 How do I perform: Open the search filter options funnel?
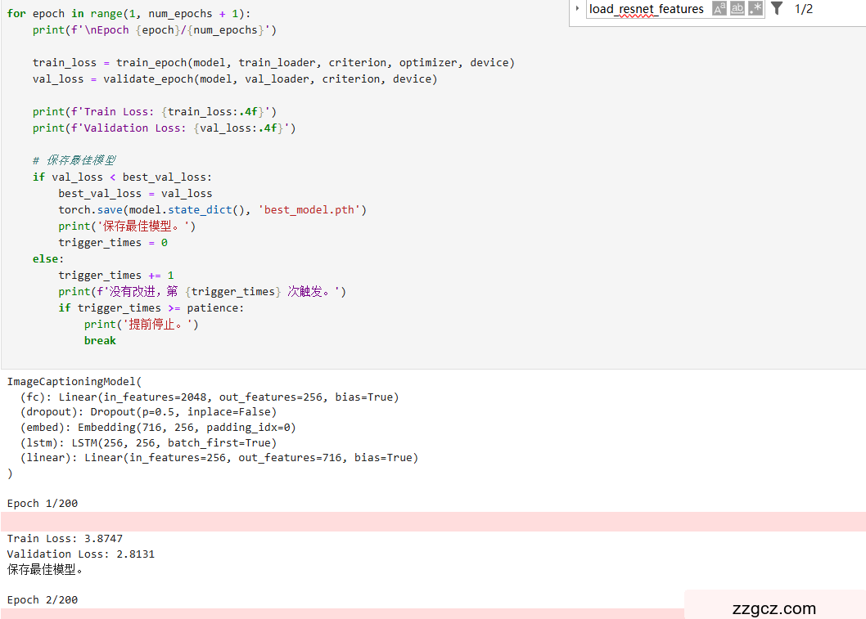(x=777, y=9)
